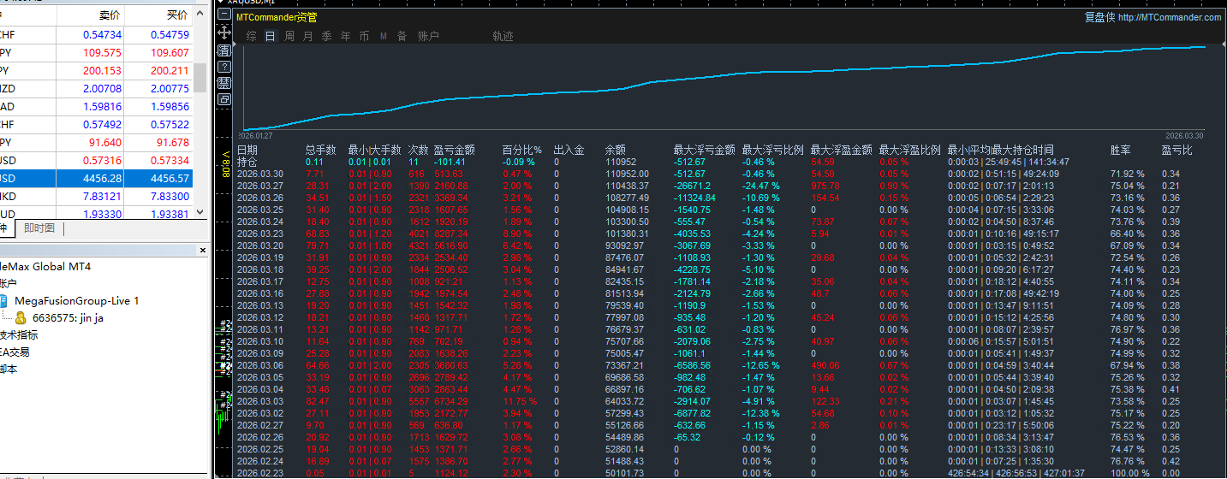The width and height of the screenshot is (1227, 479).
Task: Close the navigator panel with X
Action: tap(203, 251)
